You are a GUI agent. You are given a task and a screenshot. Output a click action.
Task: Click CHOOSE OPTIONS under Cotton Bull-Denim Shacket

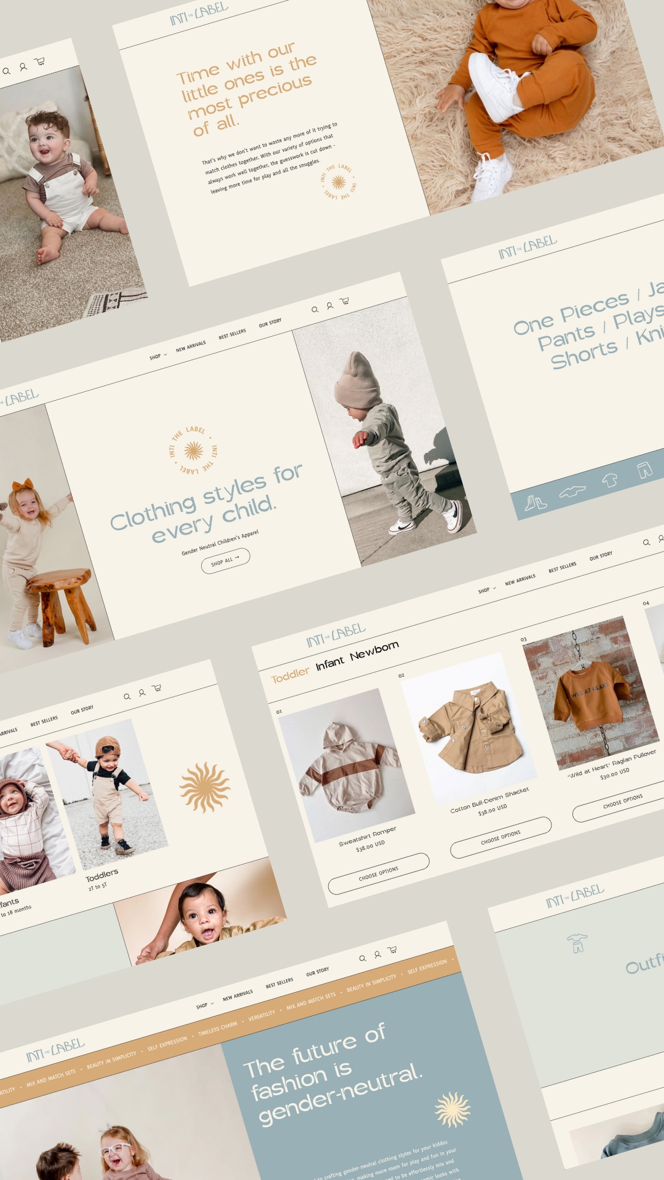pyautogui.click(x=501, y=837)
